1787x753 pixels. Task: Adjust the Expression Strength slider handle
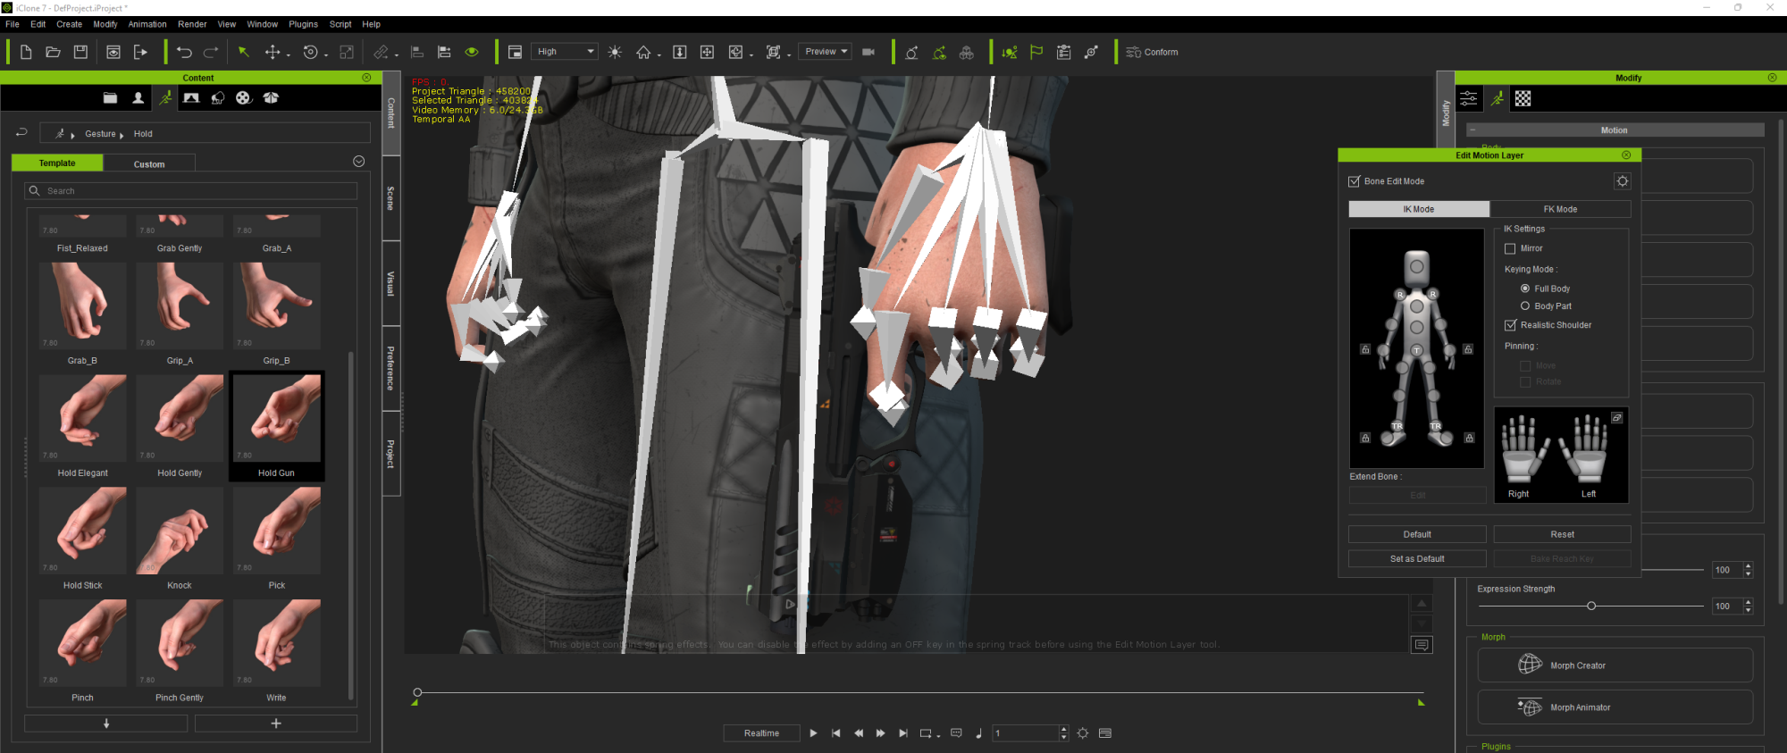point(1591,606)
